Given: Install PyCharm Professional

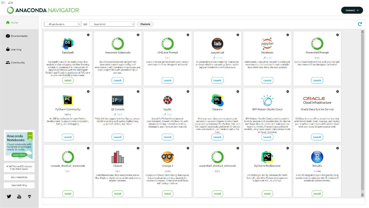Looking at the screenshot, I should pyautogui.click(x=267, y=194).
